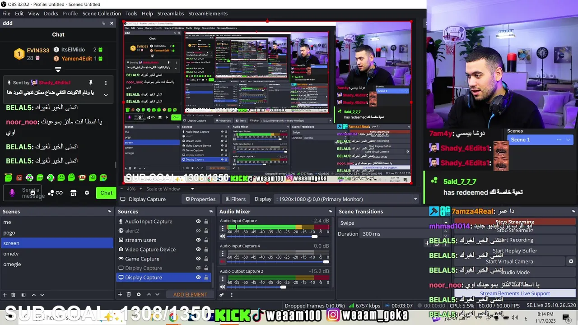578x325 pixels.
Task: Undock the Audio Mixer panel
Action: click(331, 211)
